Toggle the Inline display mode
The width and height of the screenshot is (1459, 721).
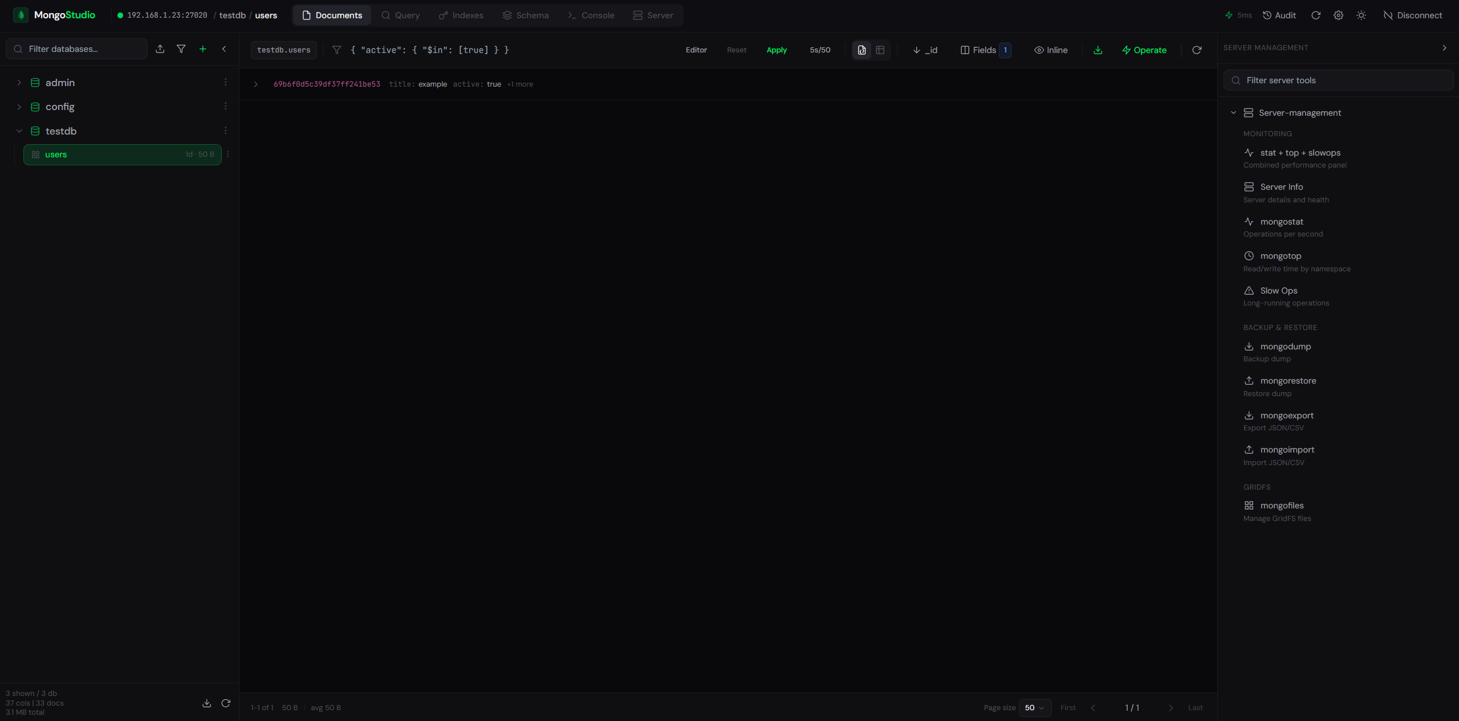pyautogui.click(x=1050, y=50)
